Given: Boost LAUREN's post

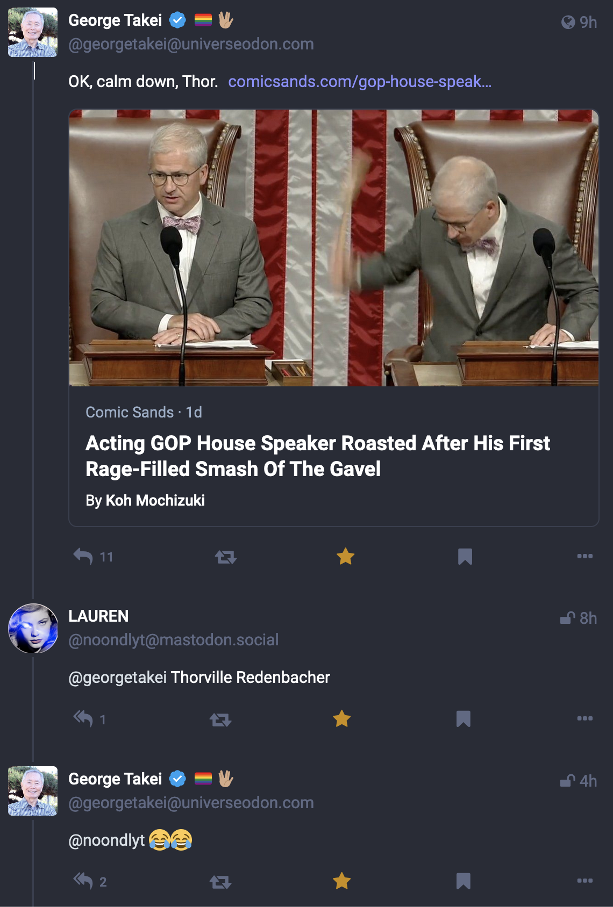Looking at the screenshot, I should coord(220,719).
